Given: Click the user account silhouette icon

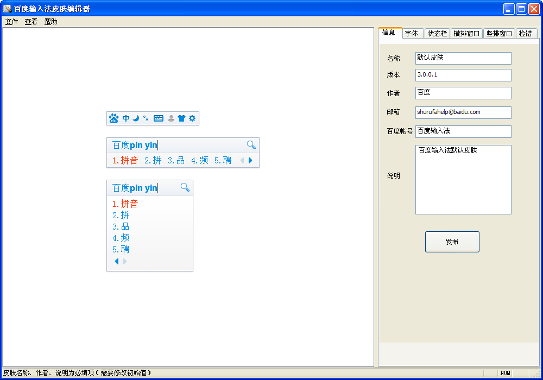Looking at the screenshot, I should pos(171,118).
